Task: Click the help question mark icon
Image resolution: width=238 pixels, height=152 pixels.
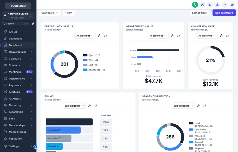Action: pos(225,5)
